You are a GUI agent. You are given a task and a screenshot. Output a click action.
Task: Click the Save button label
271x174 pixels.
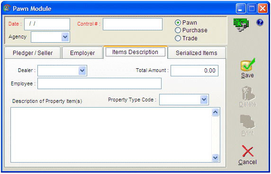click(247, 75)
